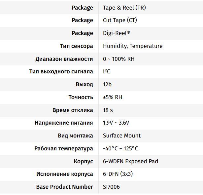Image resolution: width=203 pixels, height=195 pixels.
Task: Click the "Base Product Number" label
Action: [x=64, y=187]
